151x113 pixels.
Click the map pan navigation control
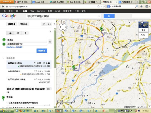[x=62, y=28]
